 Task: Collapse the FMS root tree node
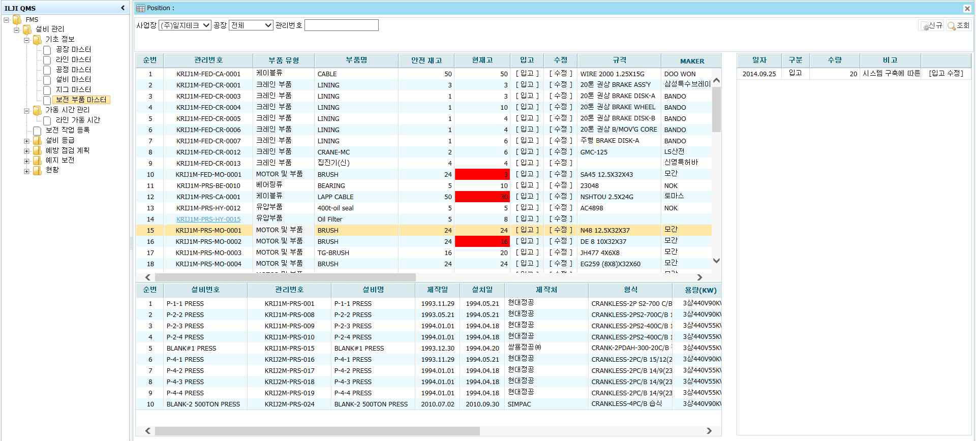pos(6,20)
